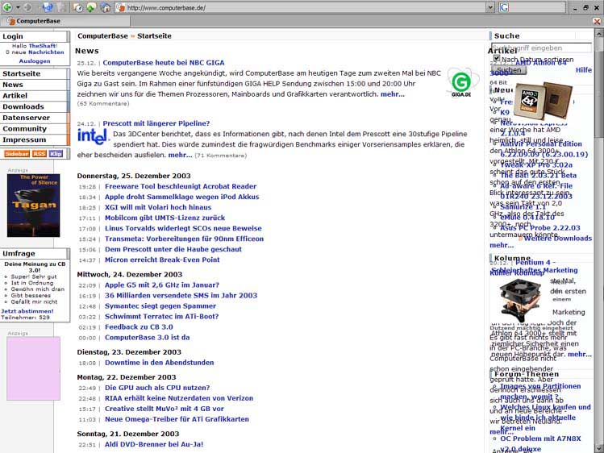Click the Suchbegriff eingeben search field
The width and height of the screenshot is (604, 453).
[x=541, y=48]
